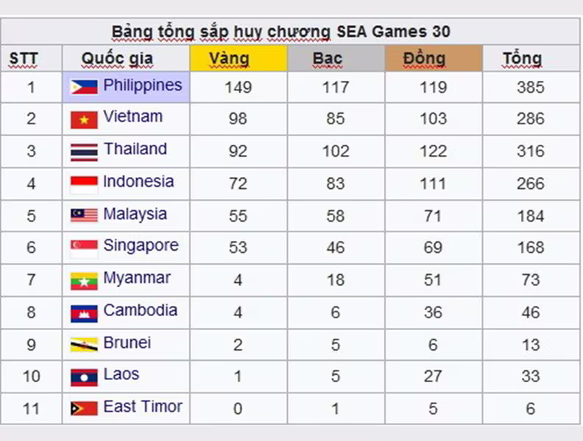This screenshot has height=441, width=583.
Task: Click the Laos flag icon
Action: tap(84, 377)
